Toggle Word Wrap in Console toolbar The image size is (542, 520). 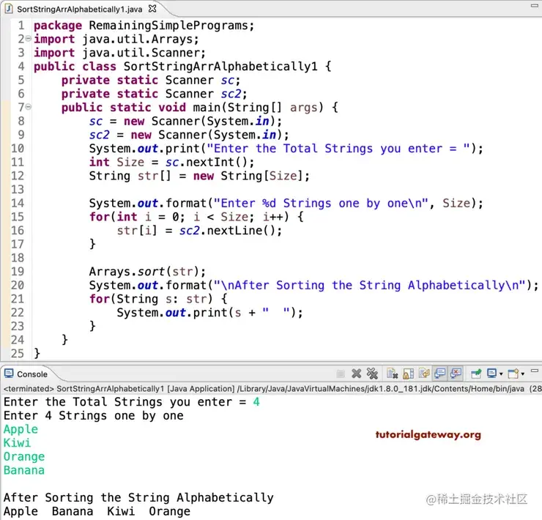pos(424,374)
